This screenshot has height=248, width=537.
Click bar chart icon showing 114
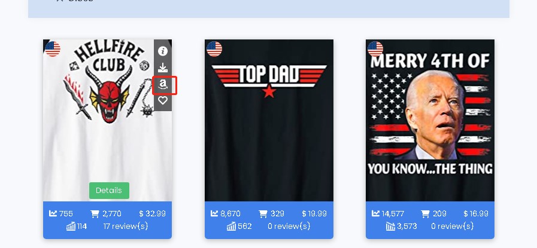tap(71, 226)
